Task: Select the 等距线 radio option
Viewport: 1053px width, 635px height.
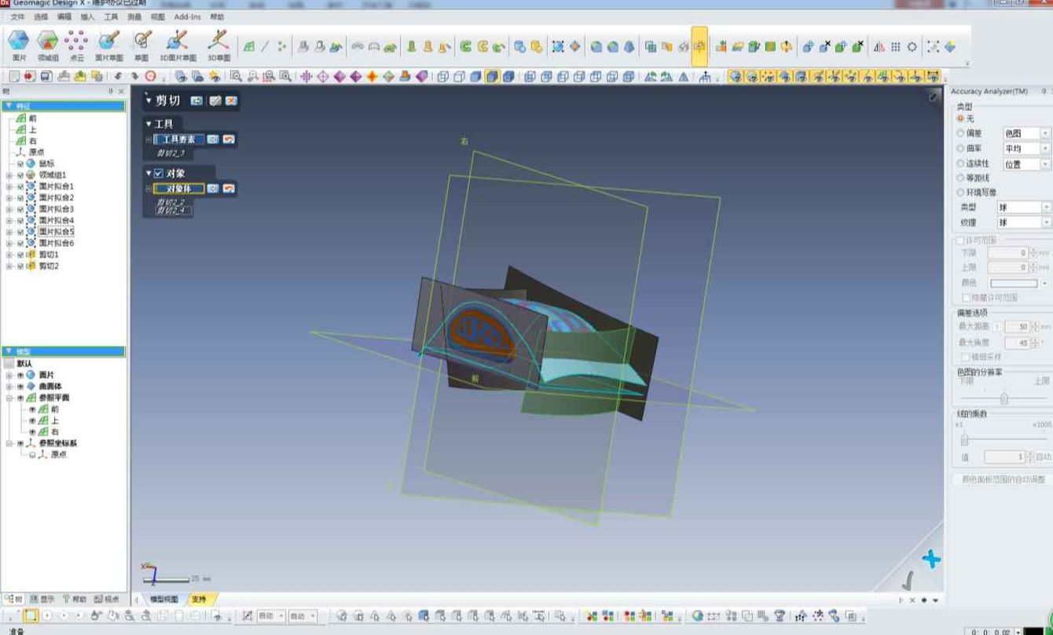Action: click(x=960, y=178)
